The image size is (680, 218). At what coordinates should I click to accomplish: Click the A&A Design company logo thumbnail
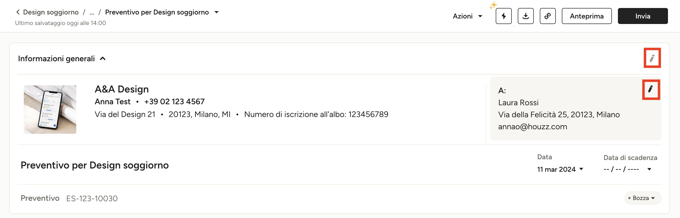point(50,109)
